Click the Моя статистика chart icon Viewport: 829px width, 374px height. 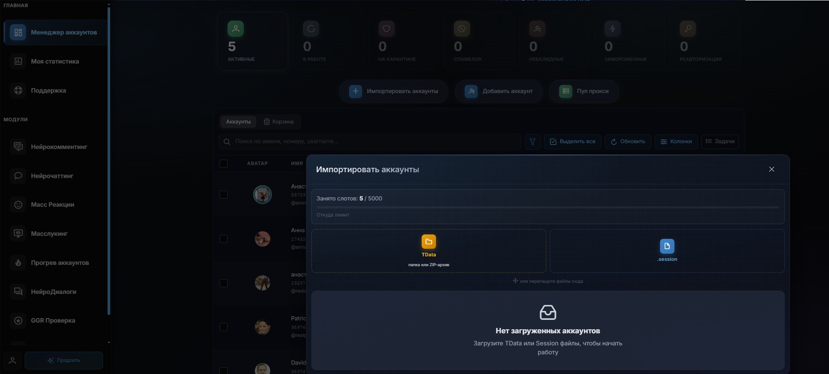(x=18, y=61)
